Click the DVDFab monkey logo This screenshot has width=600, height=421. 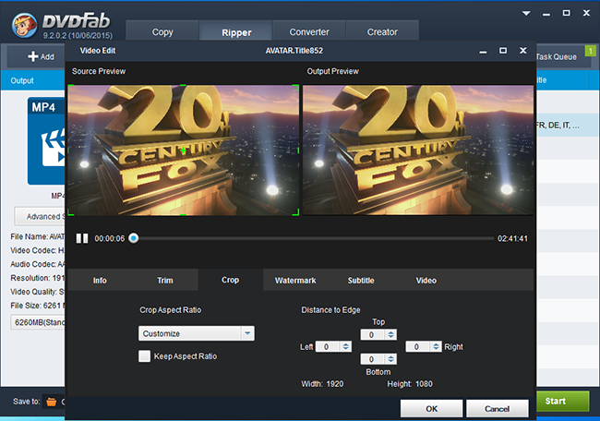[25, 25]
